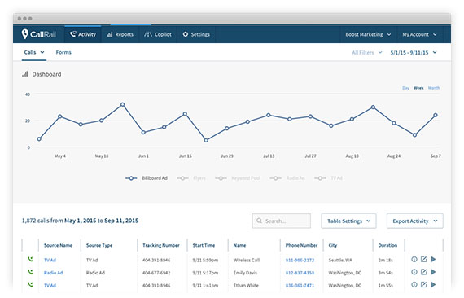The image size is (464, 298).
Task: Open the Radio Ad source link
Action: click(53, 273)
